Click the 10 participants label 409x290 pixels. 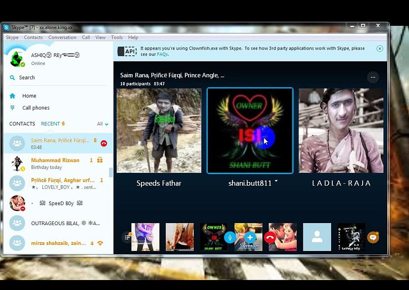click(135, 84)
